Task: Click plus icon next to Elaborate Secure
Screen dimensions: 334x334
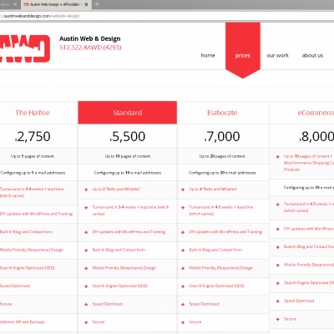Action: click(183, 322)
